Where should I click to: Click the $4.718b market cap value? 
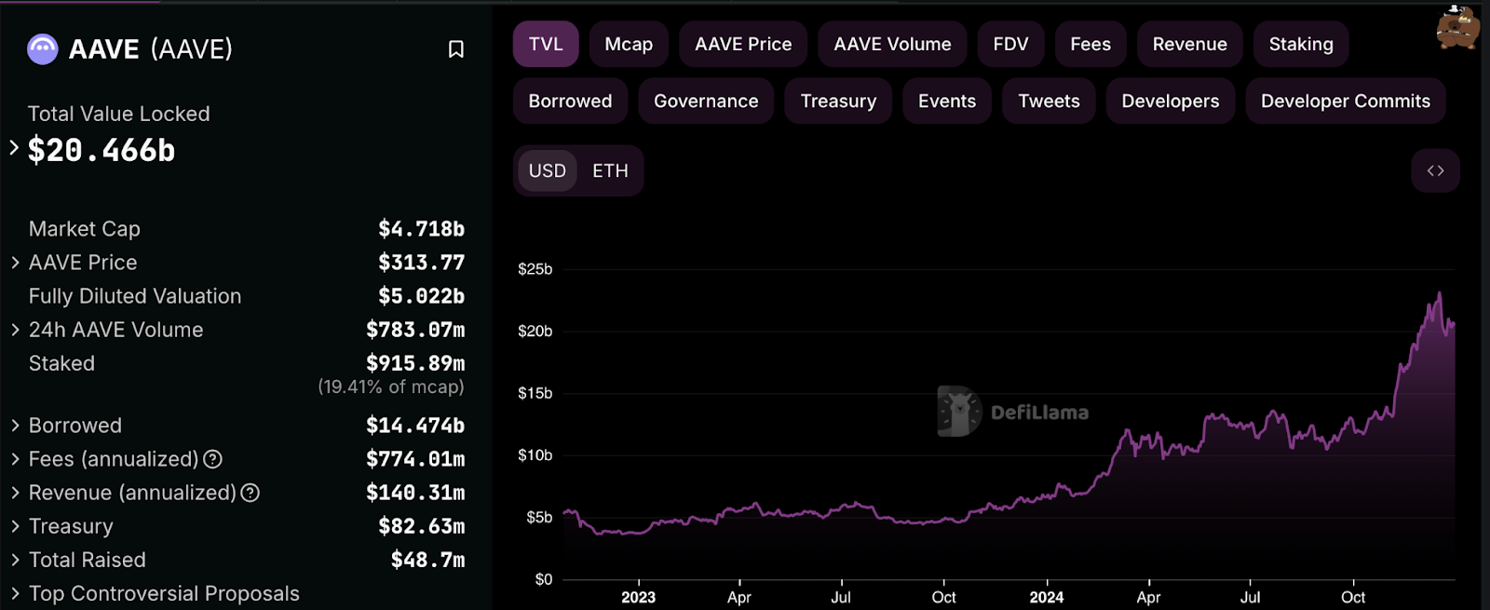click(421, 229)
